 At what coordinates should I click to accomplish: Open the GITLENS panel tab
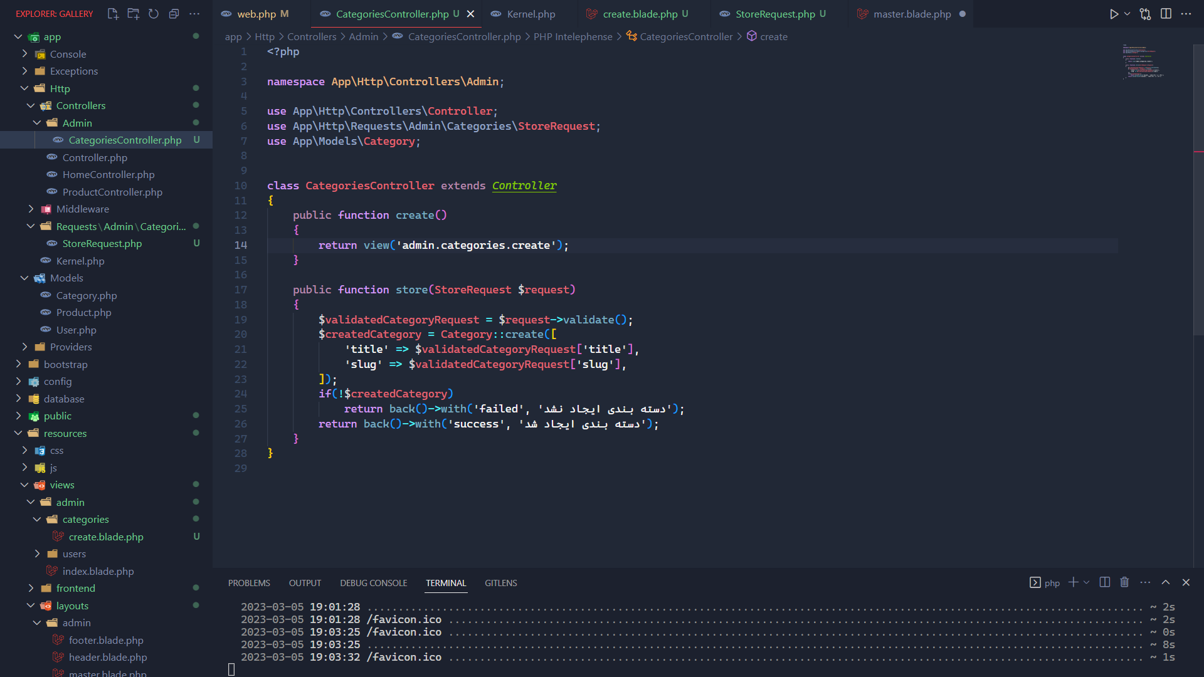[x=501, y=583]
